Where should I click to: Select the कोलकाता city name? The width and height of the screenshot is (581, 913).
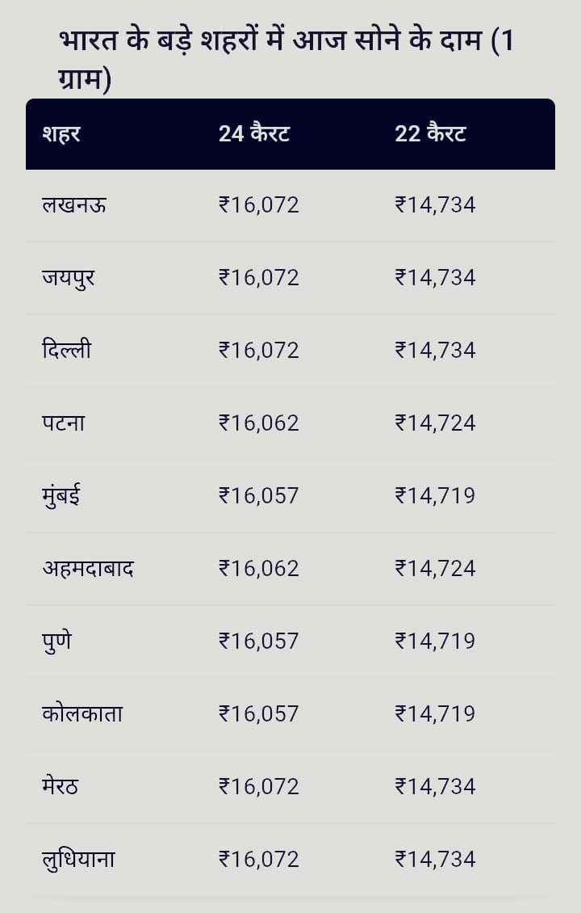pyautogui.click(x=82, y=713)
